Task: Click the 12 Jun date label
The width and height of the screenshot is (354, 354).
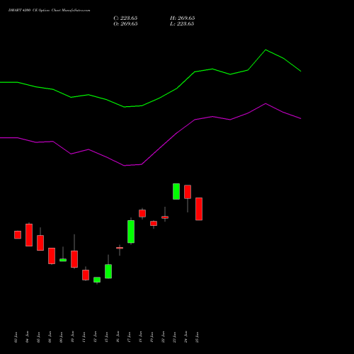Action: (x=95, y=337)
